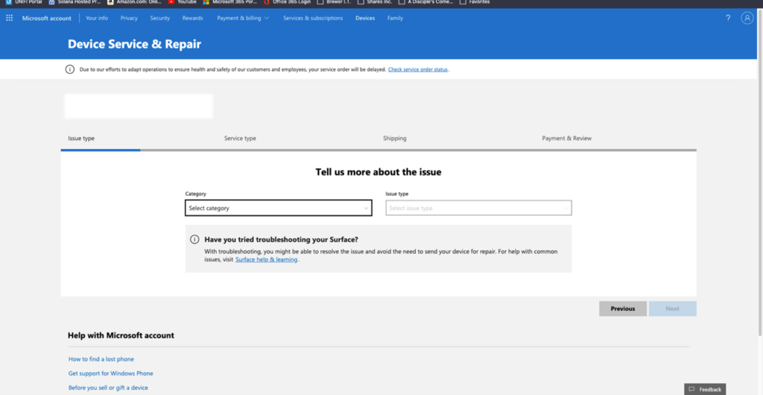Open the Solana Hosted bookmark
This screenshot has width=763, height=395.
75,2
